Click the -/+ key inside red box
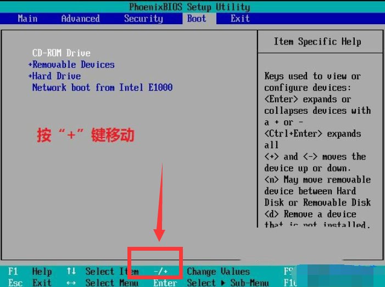Viewport: 385px width, 287px height. (161, 272)
